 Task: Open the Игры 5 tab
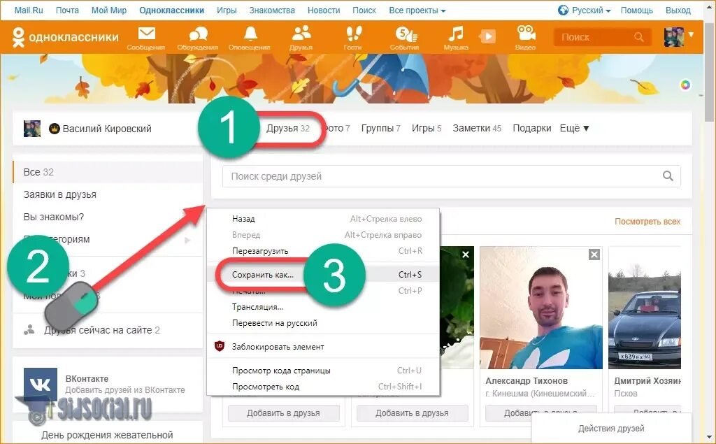point(427,129)
